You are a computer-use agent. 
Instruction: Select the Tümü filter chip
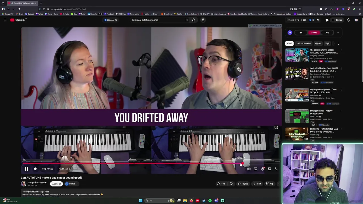(x=289, y=44)
